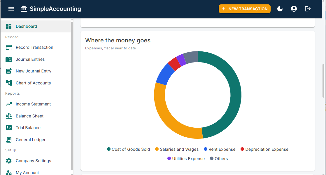
Task: Click the logout icon in header
Action: 308,9
